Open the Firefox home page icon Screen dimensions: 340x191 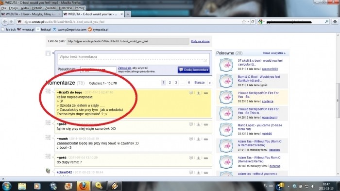(335, 22)
